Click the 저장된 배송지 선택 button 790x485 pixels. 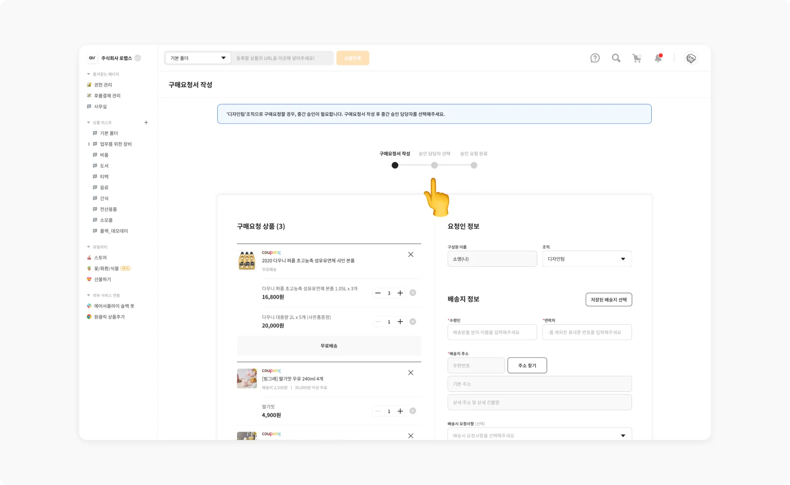[609, 299]
